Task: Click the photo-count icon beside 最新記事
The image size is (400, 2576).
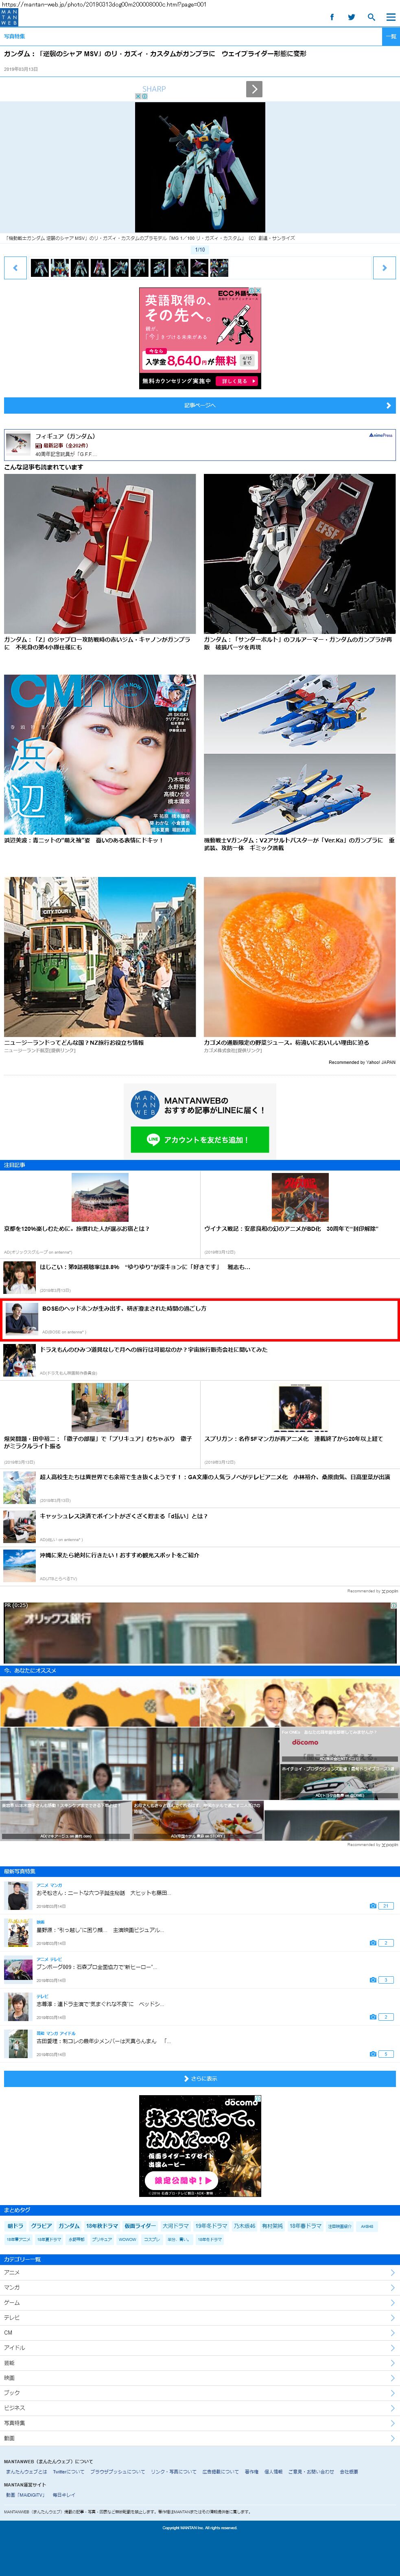Action: point(39,446)
